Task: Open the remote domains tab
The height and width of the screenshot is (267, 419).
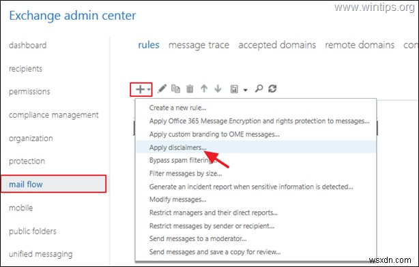Action: pos(360,45)
